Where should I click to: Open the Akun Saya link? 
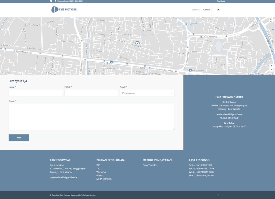point(221,1)
